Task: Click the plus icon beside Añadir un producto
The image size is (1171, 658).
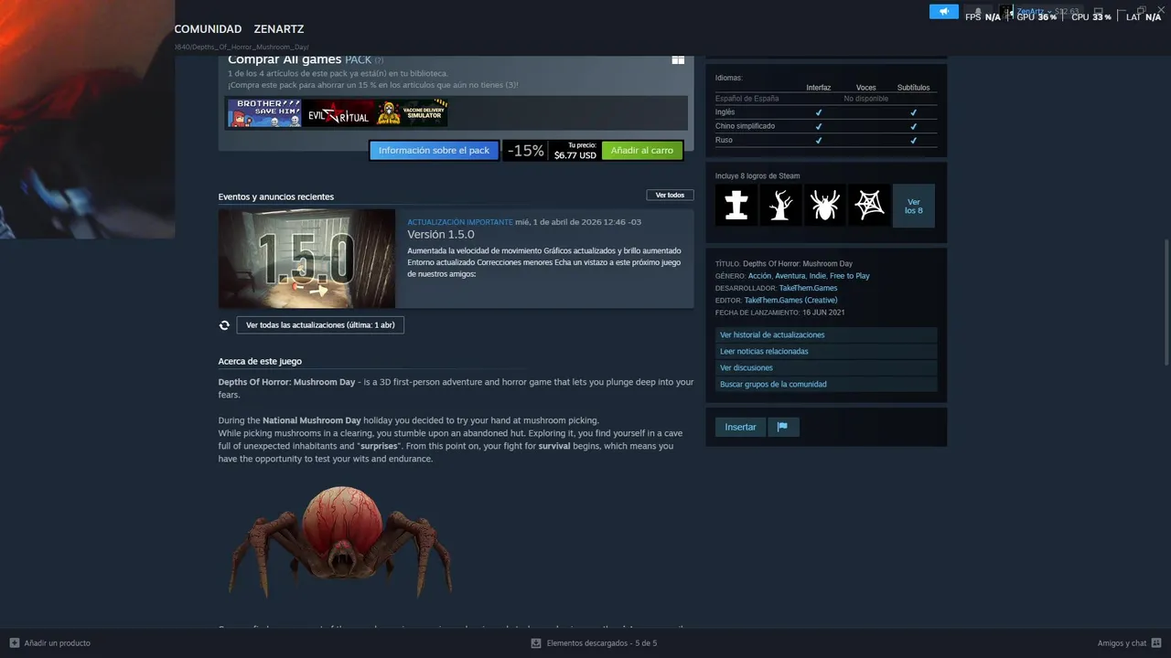Action: pyautogui.click(x=15, y=643)
